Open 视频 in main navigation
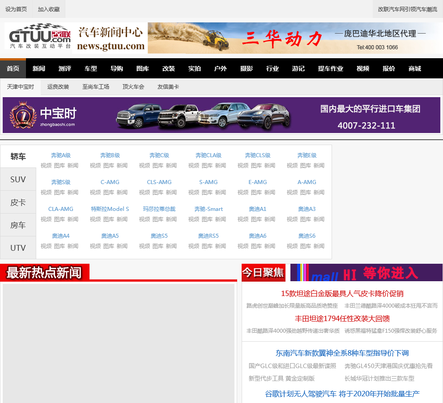 [363, 69]
